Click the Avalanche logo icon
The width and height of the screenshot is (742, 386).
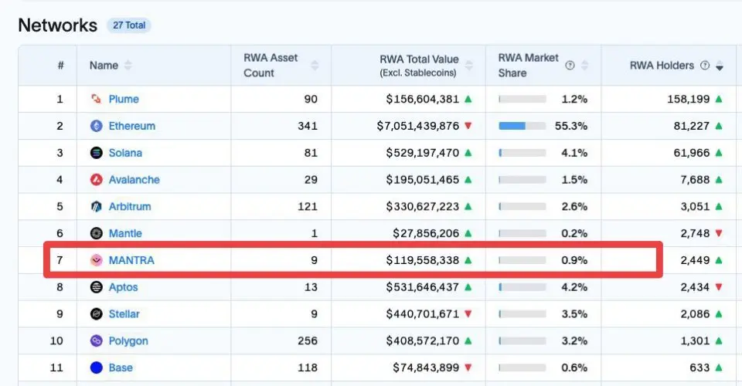click(x=96, y=180)
